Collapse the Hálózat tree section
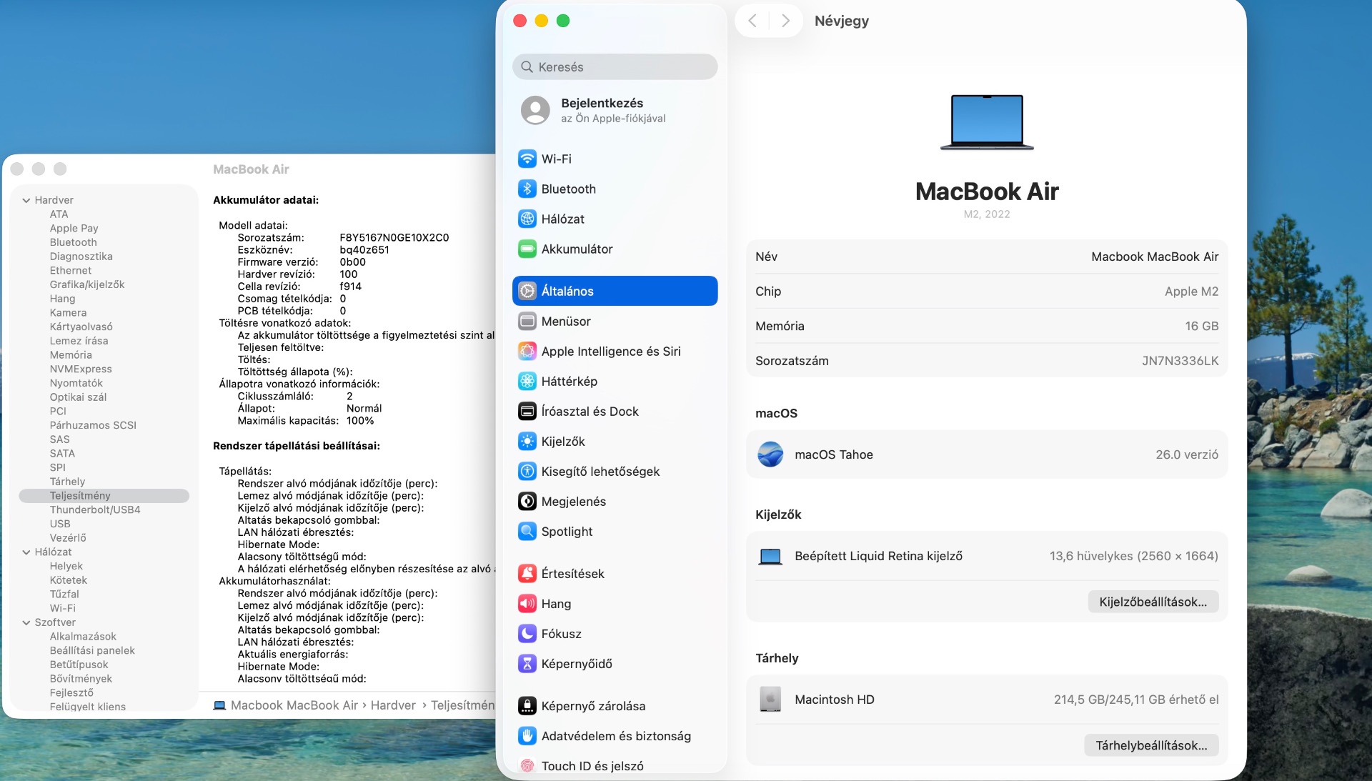The width and height of the screenshot is (1372, 781). point(26,552)
